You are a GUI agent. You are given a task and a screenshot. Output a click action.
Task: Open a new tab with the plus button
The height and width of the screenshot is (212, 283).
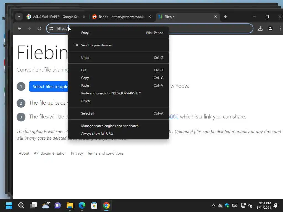(x=226, y=17)
